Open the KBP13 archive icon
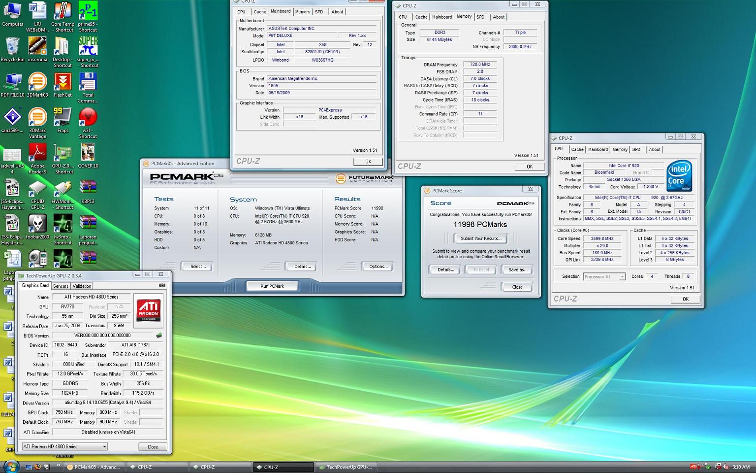Viewport: 756px width, 473px height. pos(88,191)
